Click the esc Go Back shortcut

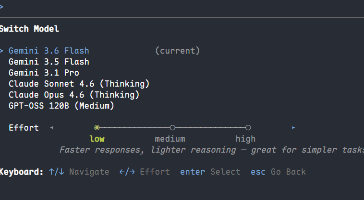pos(278,172)
